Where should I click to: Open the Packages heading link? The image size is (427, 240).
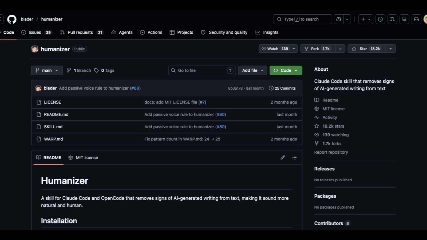coord(325,196)
